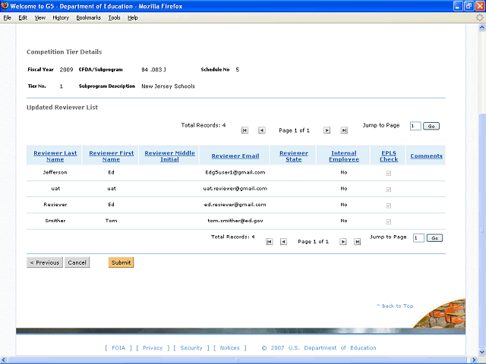486x364 pixels.
Task: Sort by Reviewer State column
Action: tap(294, 156)
